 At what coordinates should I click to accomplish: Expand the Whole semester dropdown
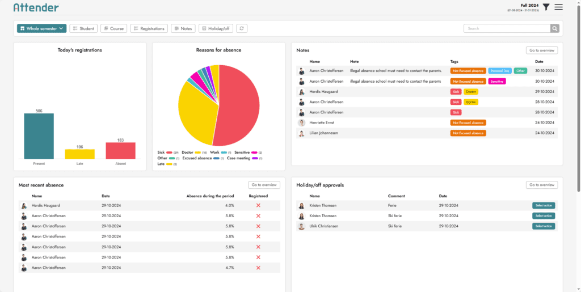click(42, 28)
